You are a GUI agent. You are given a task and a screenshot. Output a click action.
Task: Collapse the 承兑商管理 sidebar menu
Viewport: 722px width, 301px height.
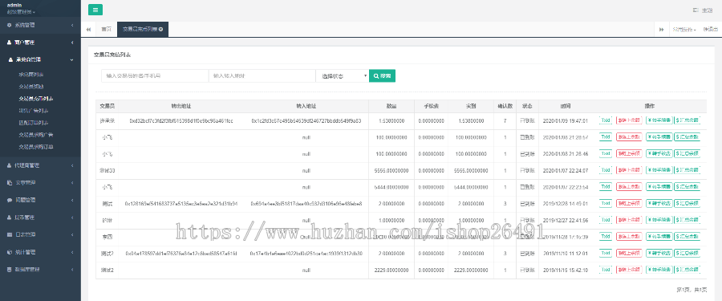tap(40, 60)
